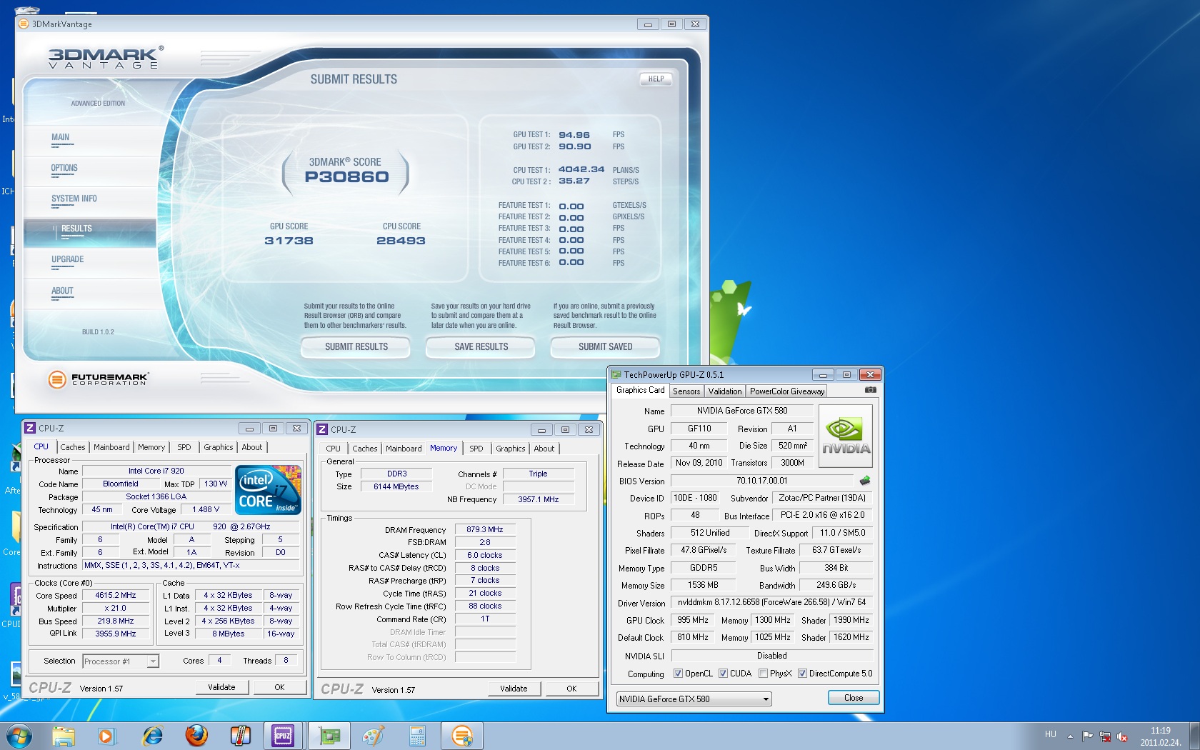
Task: Click the SAVE RESULTS button
Action: pos(481,347)
